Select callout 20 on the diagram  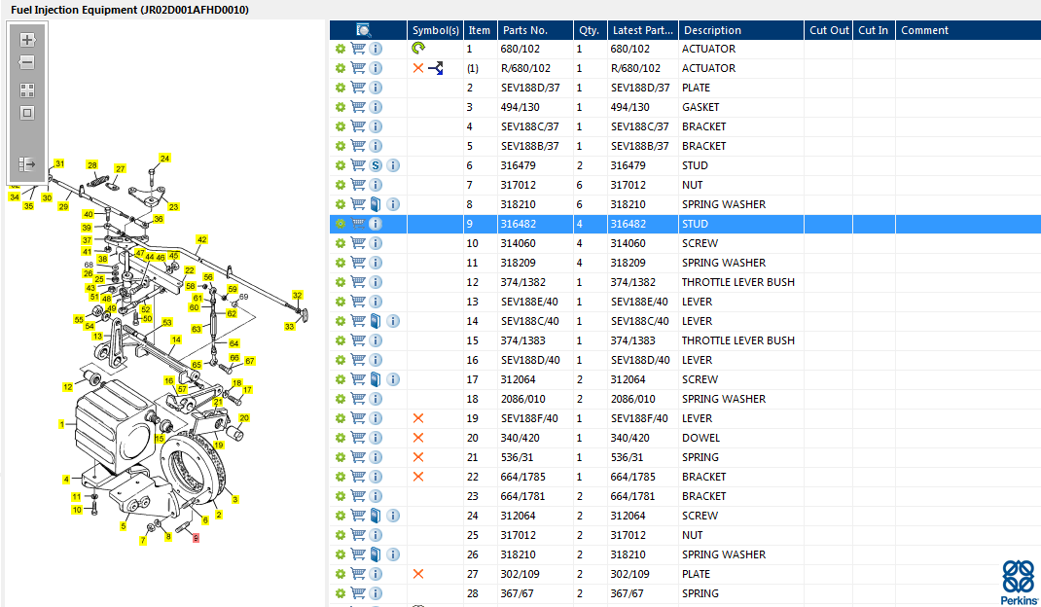tap(244, 417)
